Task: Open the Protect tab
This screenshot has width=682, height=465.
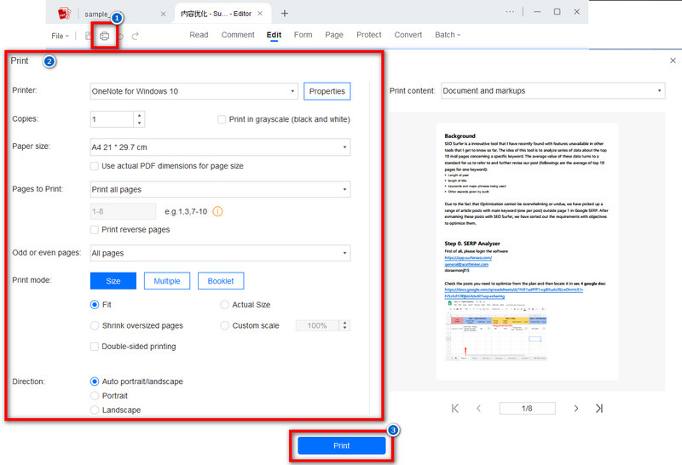Action: (x=369, y=35)
